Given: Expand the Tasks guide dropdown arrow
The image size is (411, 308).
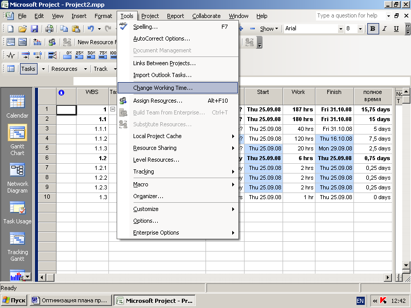Looking at the screenshot, I should coord(43,69).
